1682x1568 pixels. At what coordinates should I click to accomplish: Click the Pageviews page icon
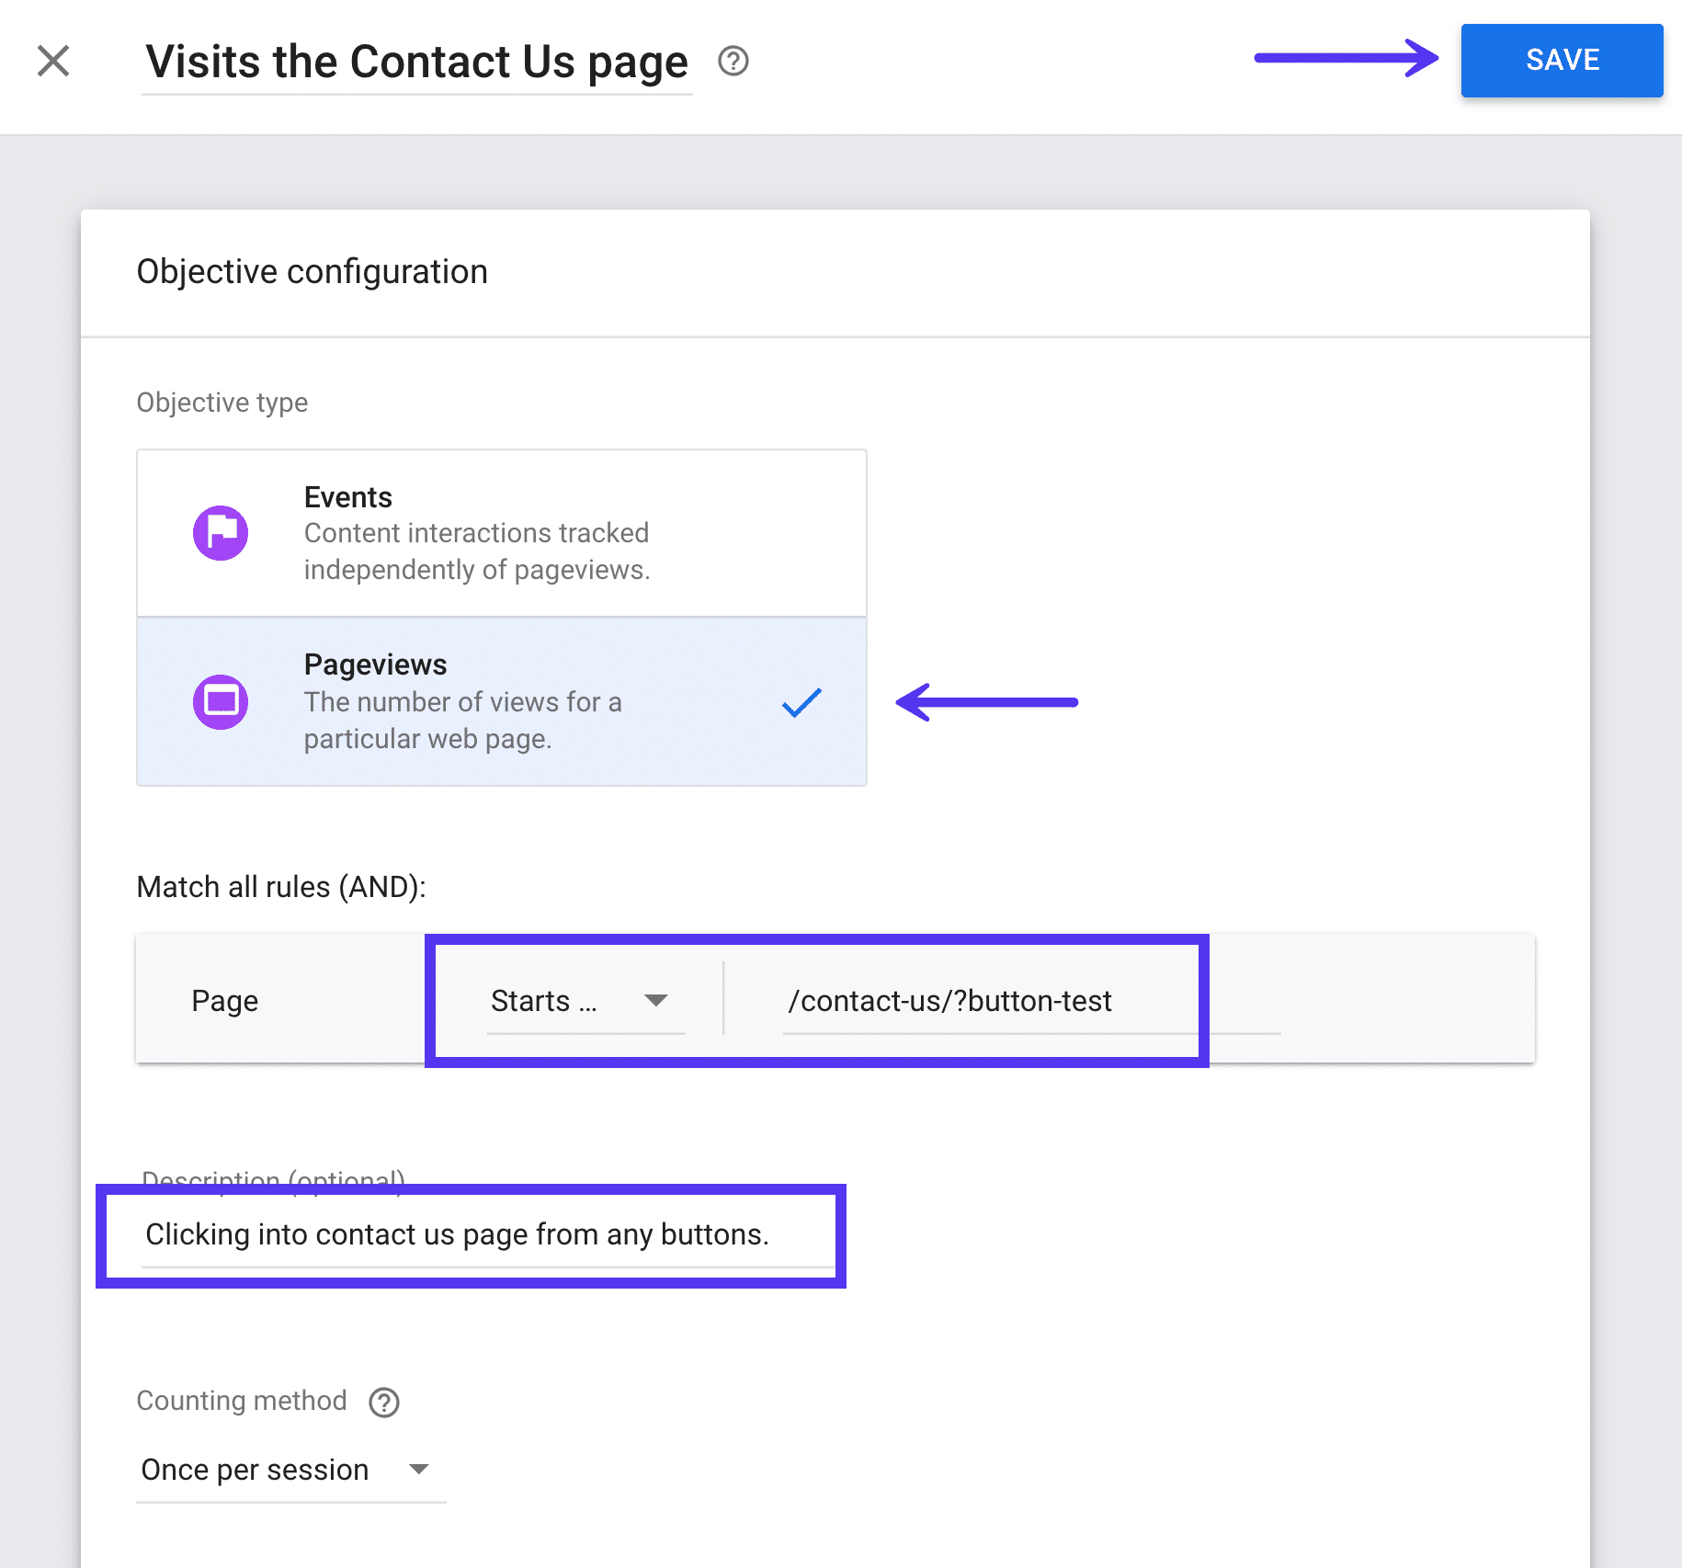click(x=221, y=700)
